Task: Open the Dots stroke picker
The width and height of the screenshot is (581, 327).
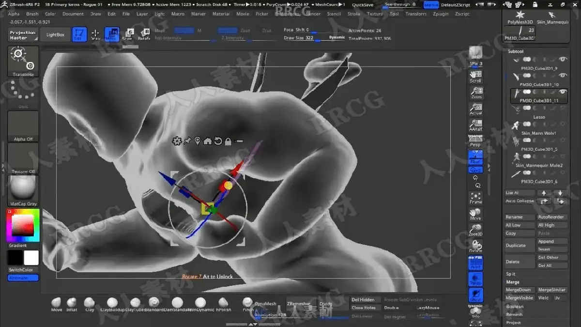Action: [x=23, y=93]
